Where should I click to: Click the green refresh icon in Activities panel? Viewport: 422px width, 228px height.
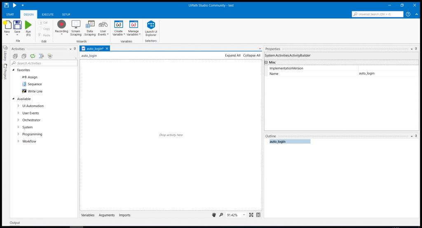pos(33,56)
